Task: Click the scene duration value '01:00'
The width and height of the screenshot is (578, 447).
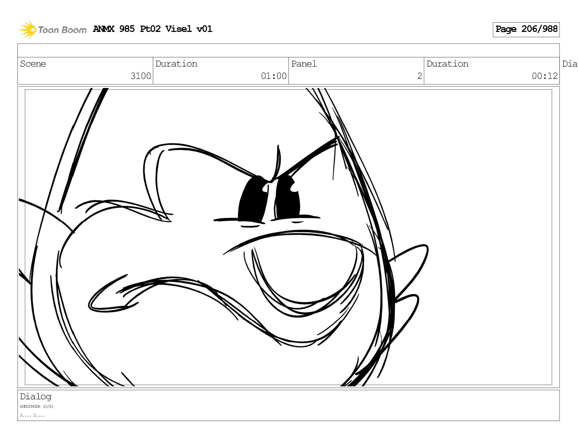Action: click(274, 76)
